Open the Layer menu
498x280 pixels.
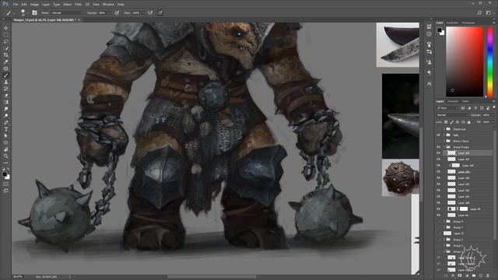click(x=46, y=5)
